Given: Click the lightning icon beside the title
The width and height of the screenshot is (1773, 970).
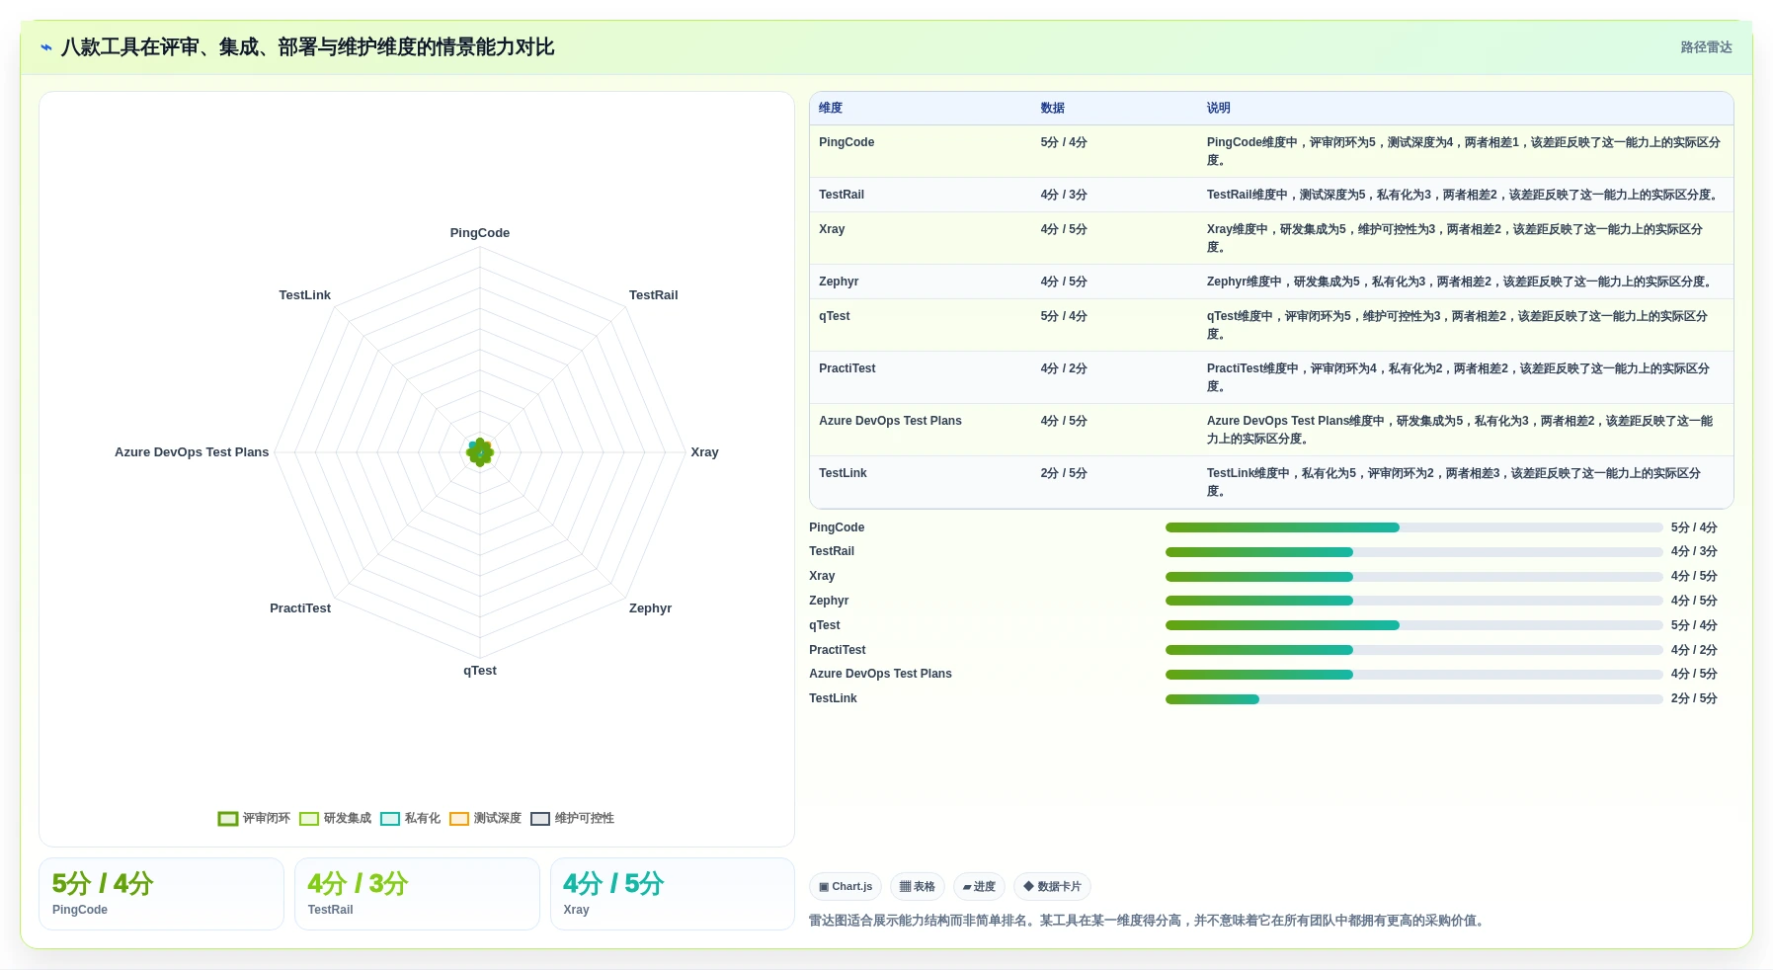Looking at the screenshot, I should 46,47.
